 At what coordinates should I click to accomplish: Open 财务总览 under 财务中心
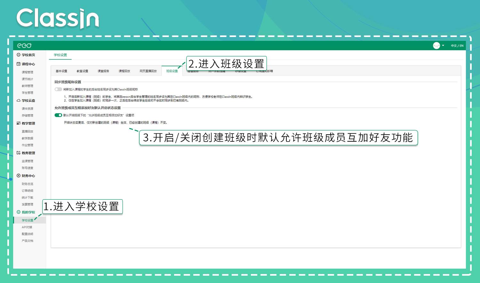(x=28, y=184)
